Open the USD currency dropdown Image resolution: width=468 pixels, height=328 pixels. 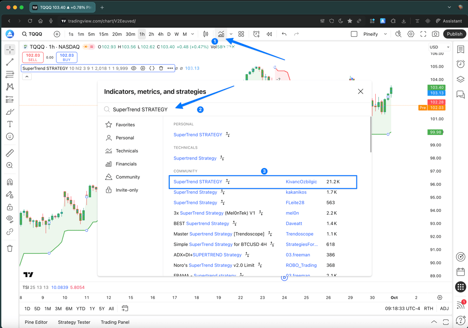[x=439, y=47]
